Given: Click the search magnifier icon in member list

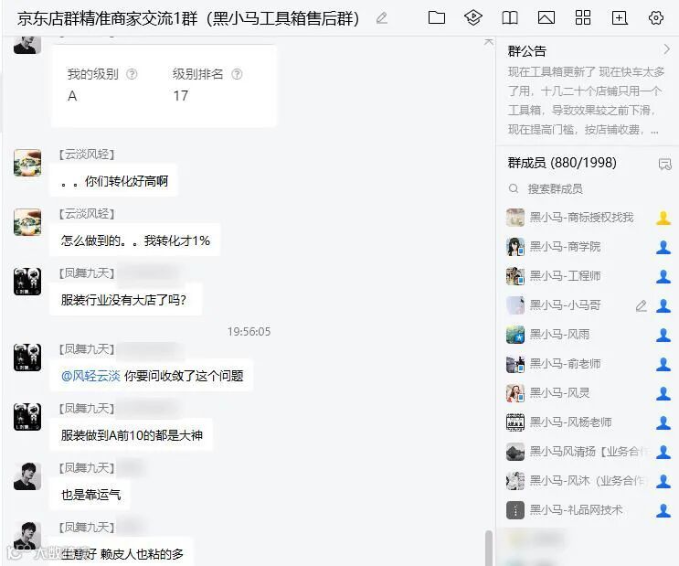Looking at the screenshot, I should pos(514,188).
